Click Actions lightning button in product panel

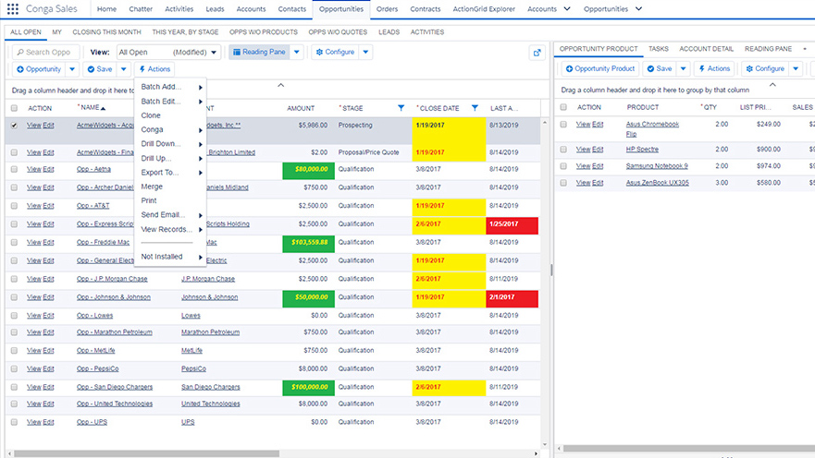(714, 68)
